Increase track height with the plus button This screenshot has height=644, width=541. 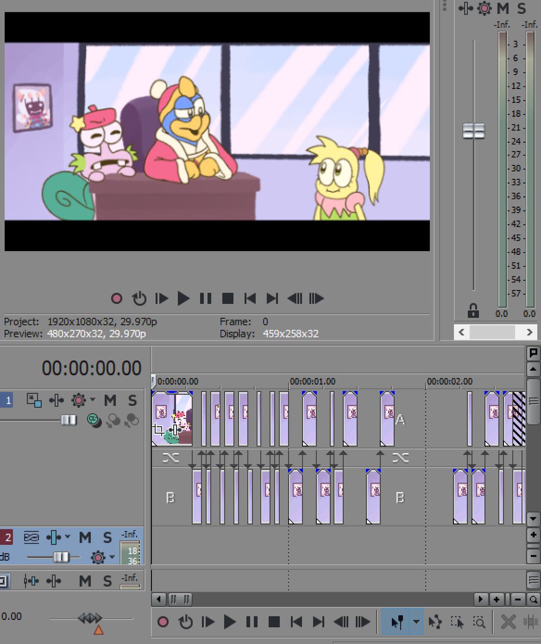pos(533,535)
